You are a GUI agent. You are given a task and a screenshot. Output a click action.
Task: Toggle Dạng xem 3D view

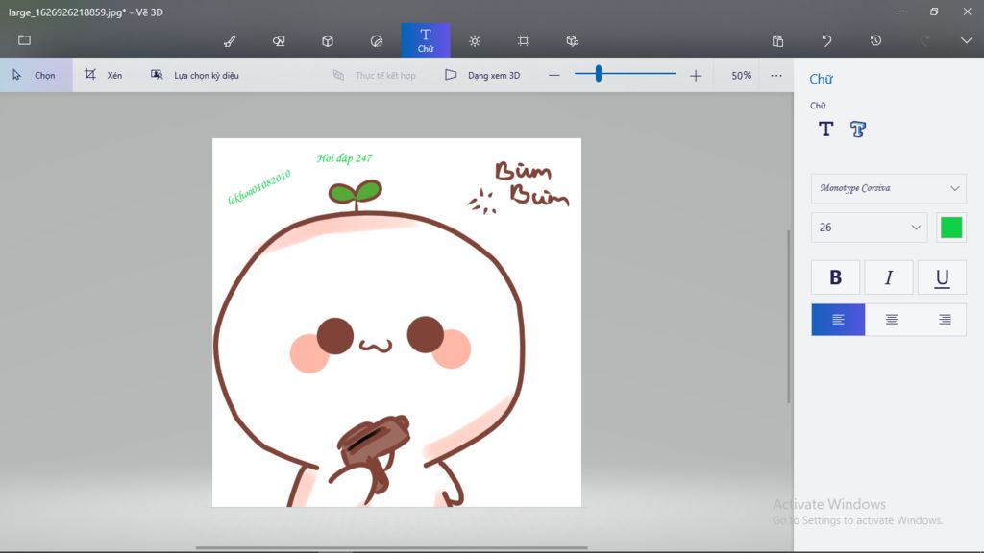(482, 75)
